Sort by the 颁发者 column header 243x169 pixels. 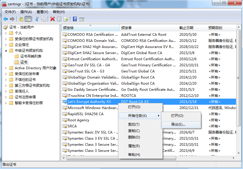coord(149,28)
